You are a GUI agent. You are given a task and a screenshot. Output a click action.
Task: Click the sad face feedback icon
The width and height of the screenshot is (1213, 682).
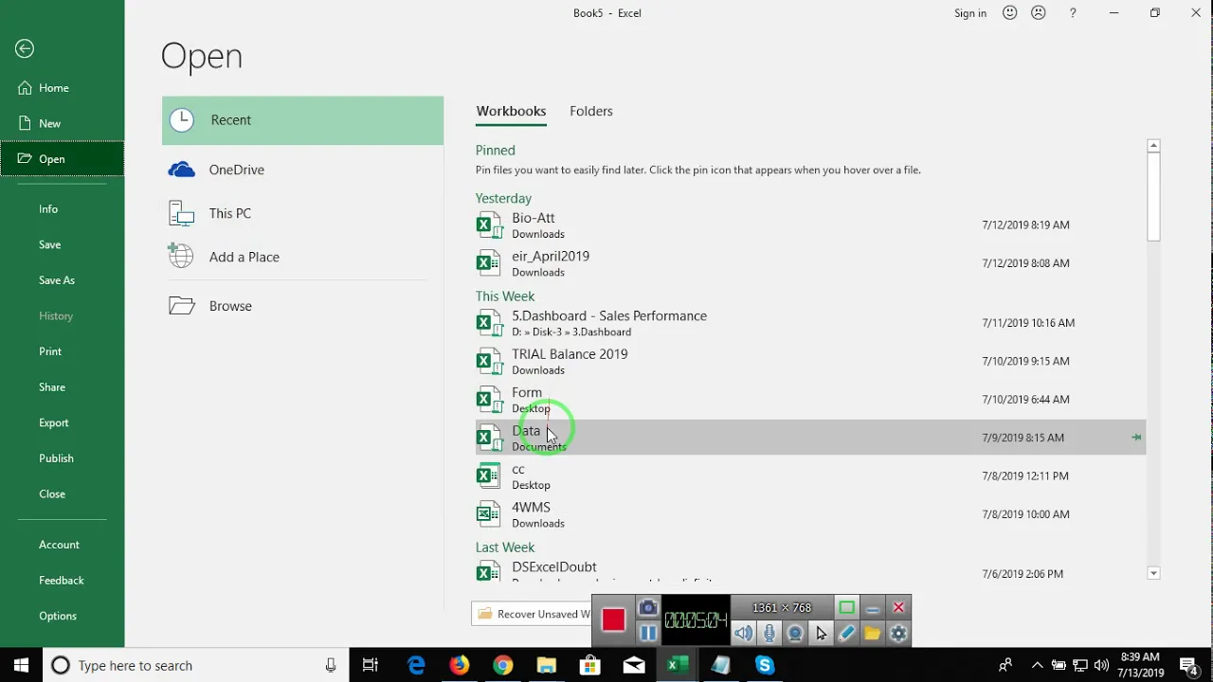point(1039,13)
